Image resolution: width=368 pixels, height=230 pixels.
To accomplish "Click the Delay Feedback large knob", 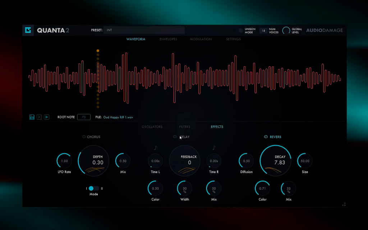I will 185,161.
